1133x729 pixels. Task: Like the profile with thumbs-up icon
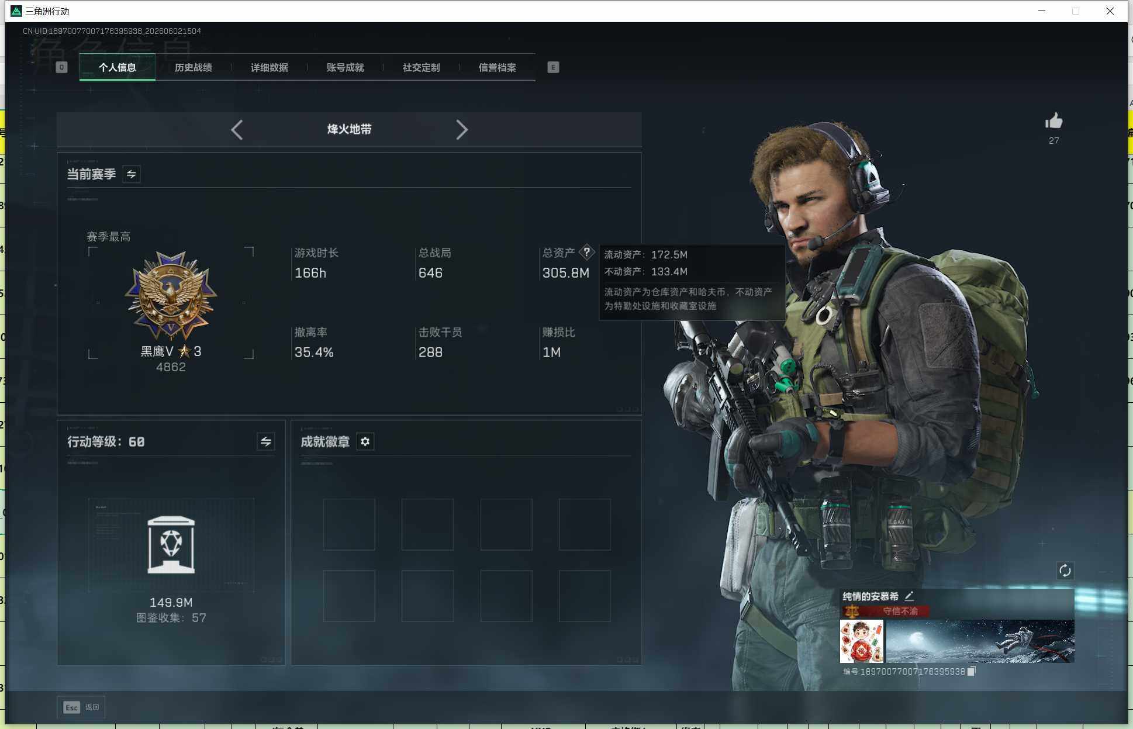coord(1053,121)
